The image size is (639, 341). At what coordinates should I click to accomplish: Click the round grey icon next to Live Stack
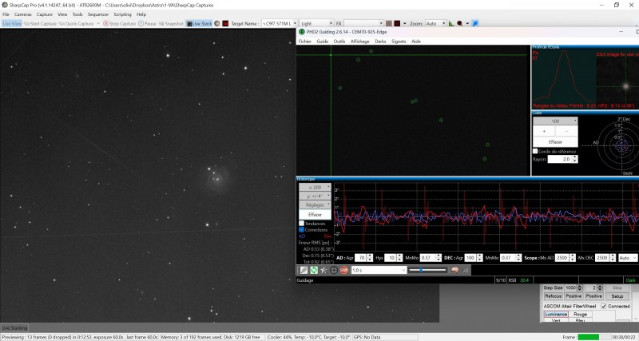click(x=217, y=24)
